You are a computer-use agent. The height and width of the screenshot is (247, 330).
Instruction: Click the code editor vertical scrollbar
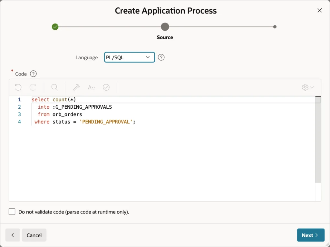point(318,139)
